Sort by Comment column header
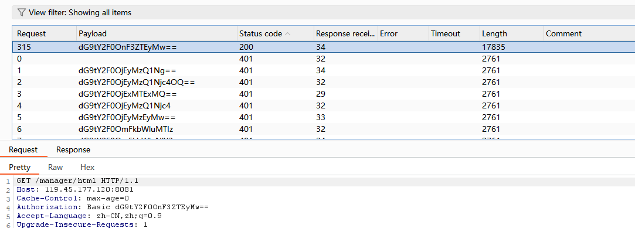635x228 pixels. pos(589,33)
